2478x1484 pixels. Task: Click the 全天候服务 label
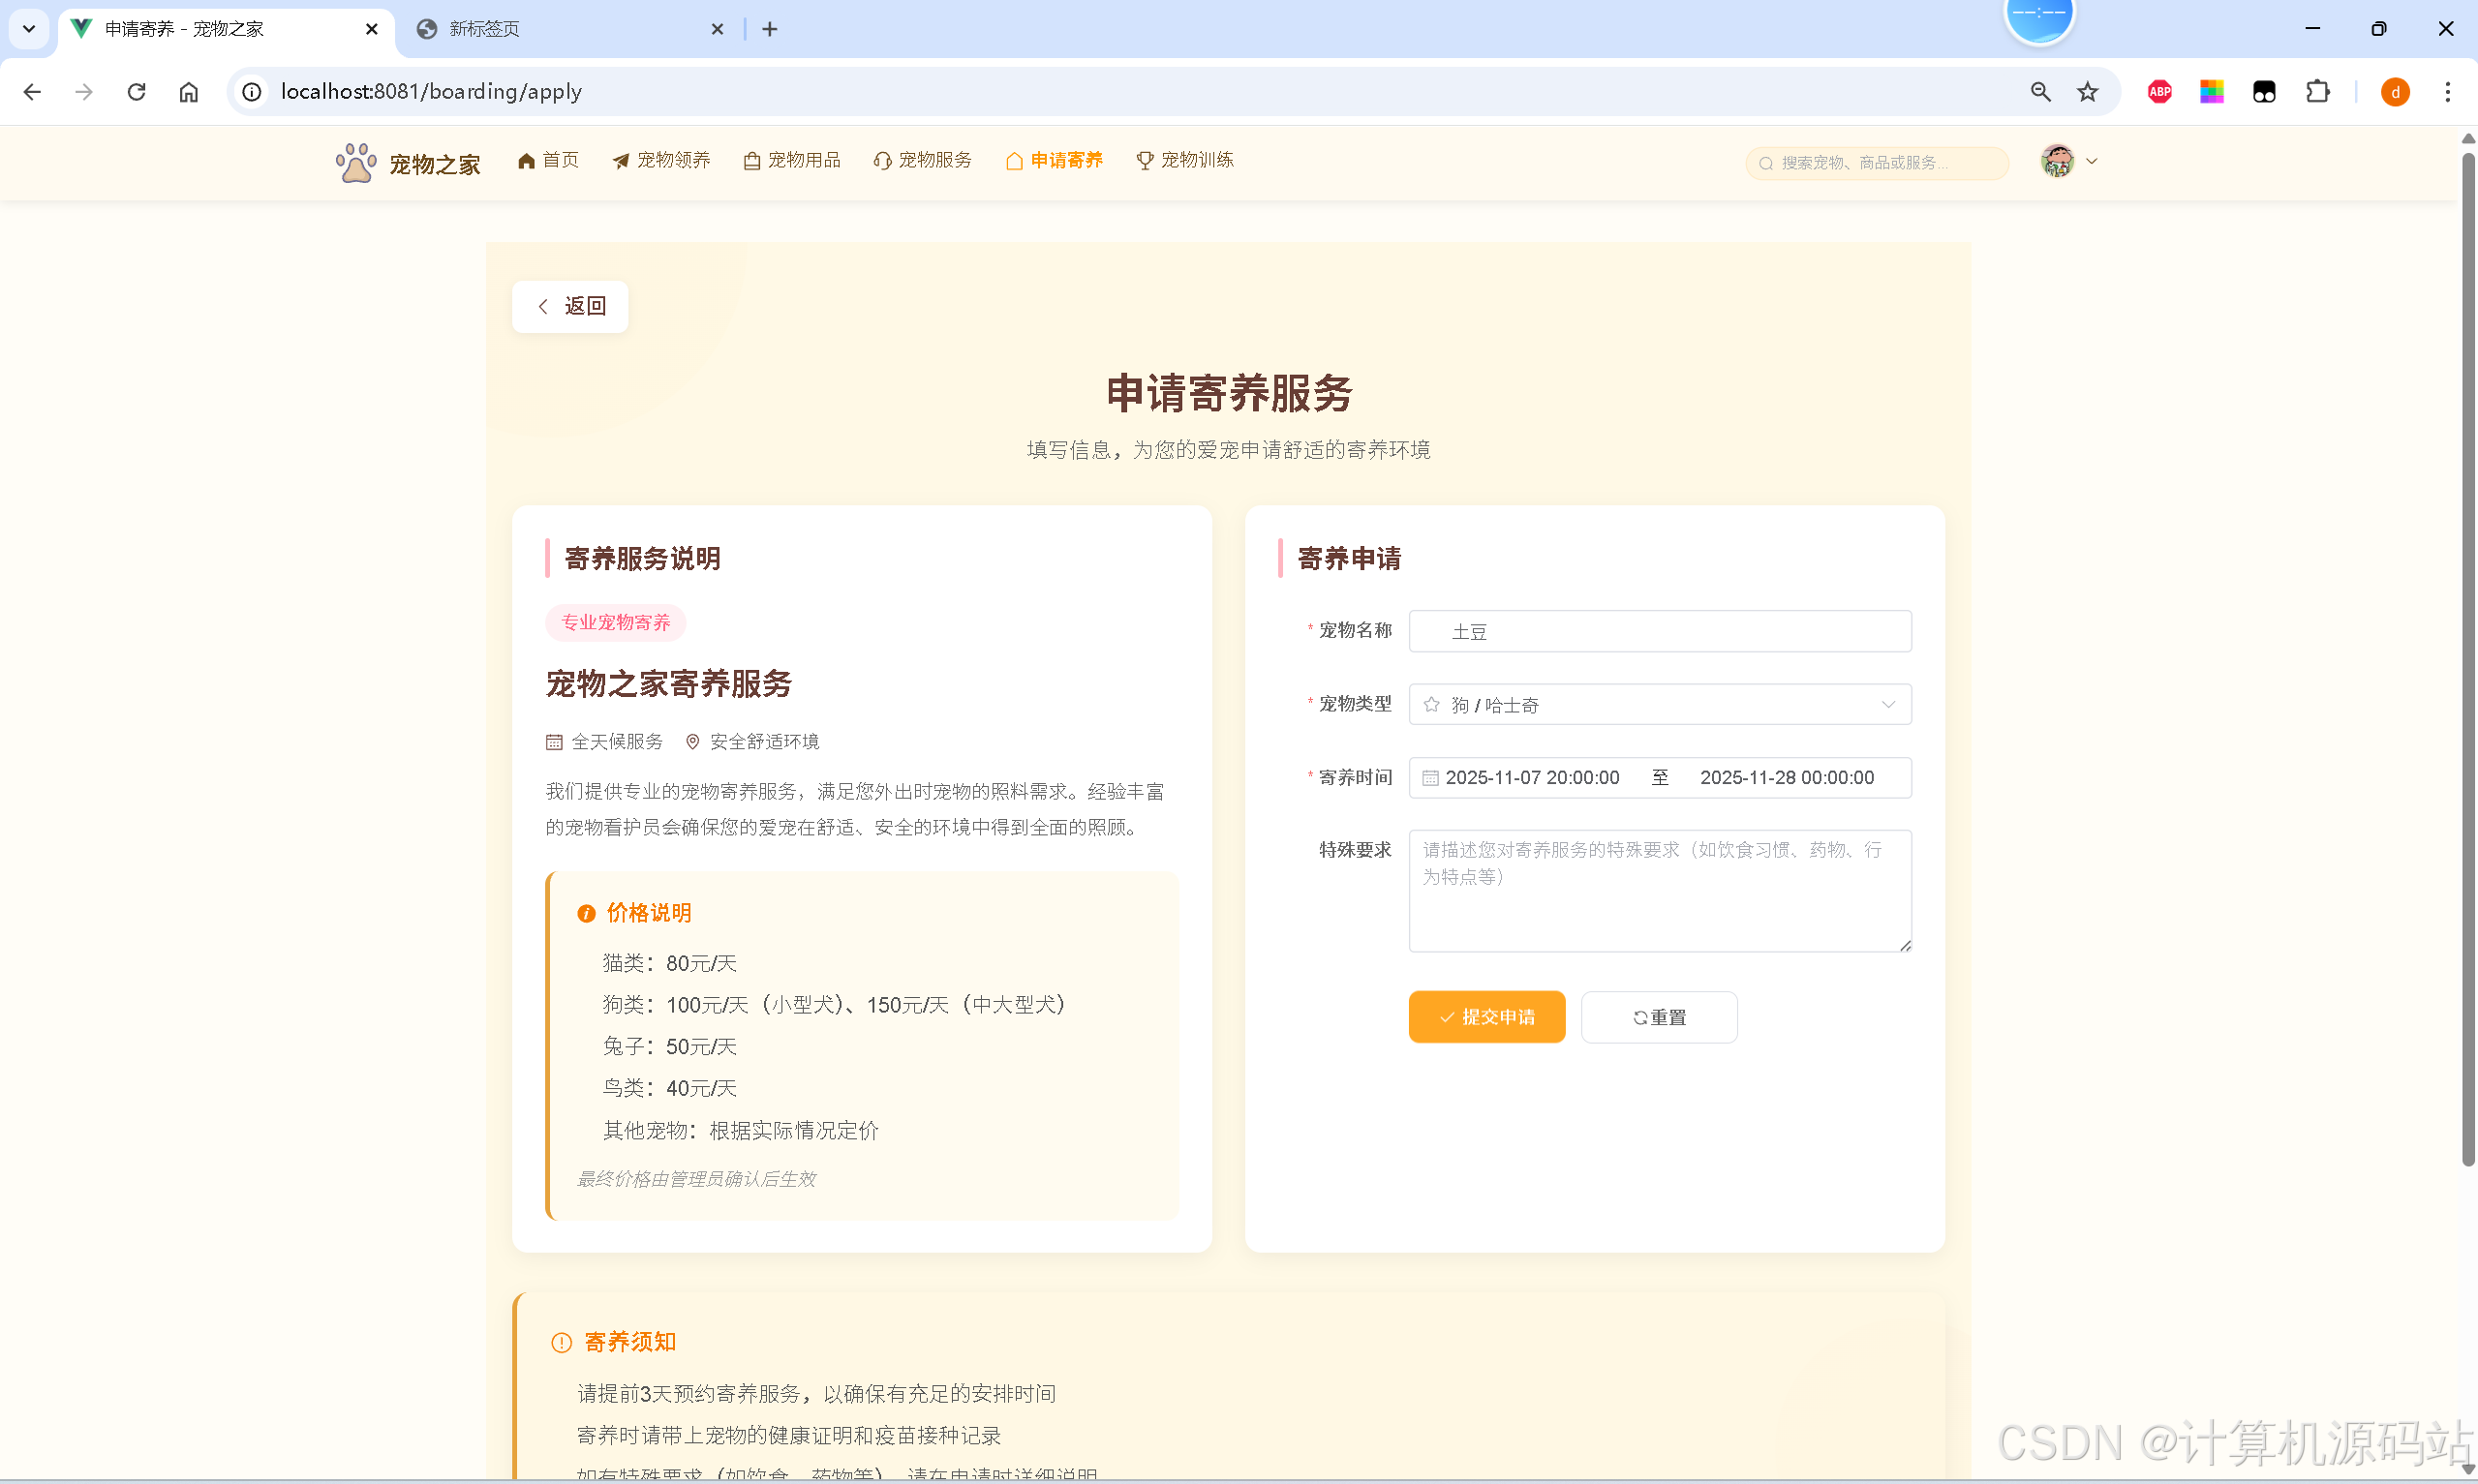(x=617, y=741)
